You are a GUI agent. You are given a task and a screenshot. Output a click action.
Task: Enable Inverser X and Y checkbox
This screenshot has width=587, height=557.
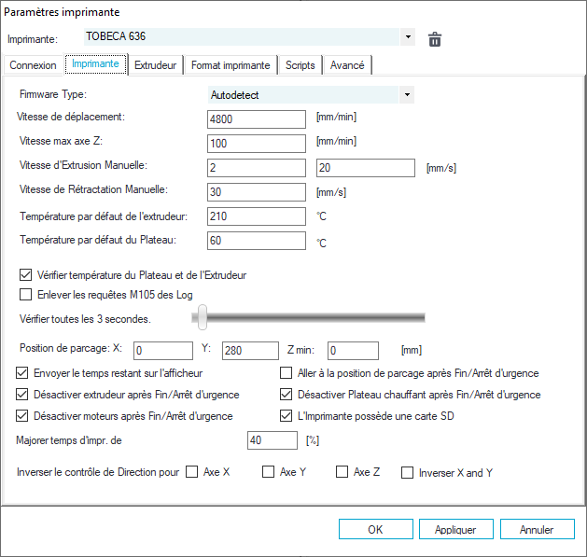click(x=407, y=472)
